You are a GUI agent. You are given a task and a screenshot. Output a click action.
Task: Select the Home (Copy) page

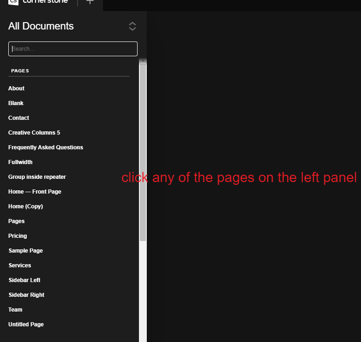[25, 206]
